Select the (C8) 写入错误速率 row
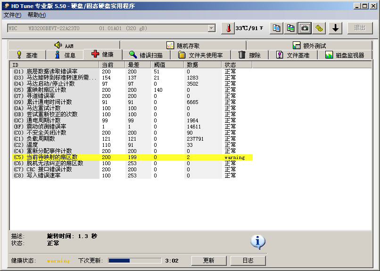380x271 pixels. click(x=132, y=175)
